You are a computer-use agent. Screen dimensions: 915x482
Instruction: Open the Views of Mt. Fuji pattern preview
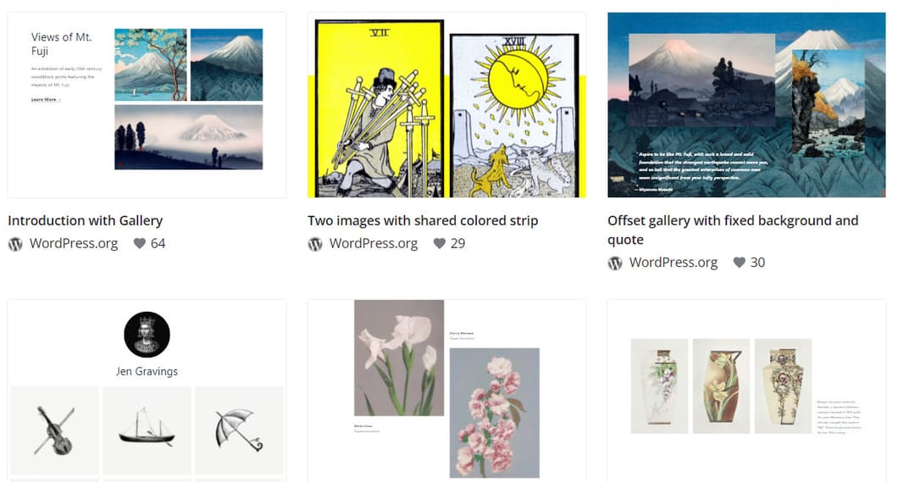(147, 105)
